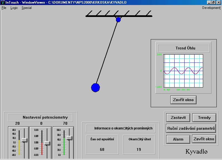Click the large blue pendulum bob
The image size is (222, 160).
coord(95,87)
